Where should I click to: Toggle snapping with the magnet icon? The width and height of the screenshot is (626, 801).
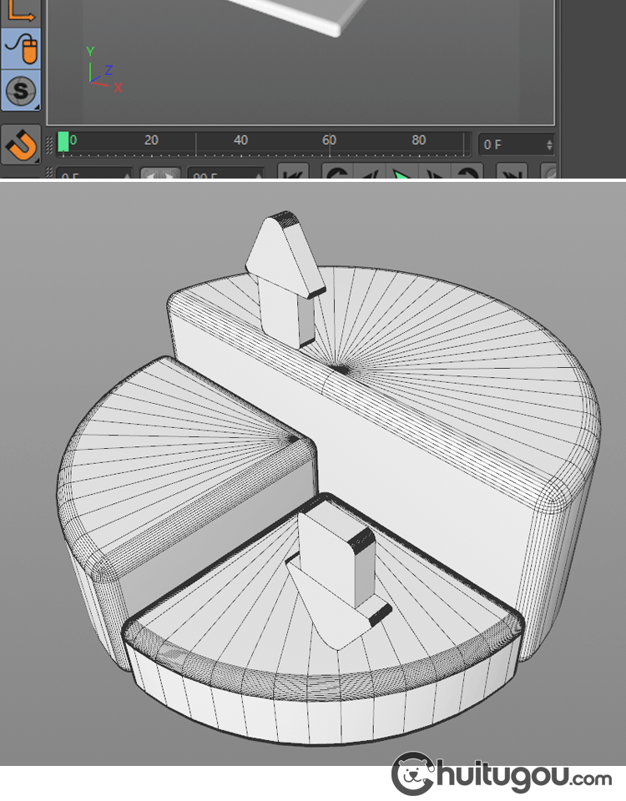(20, 145)
